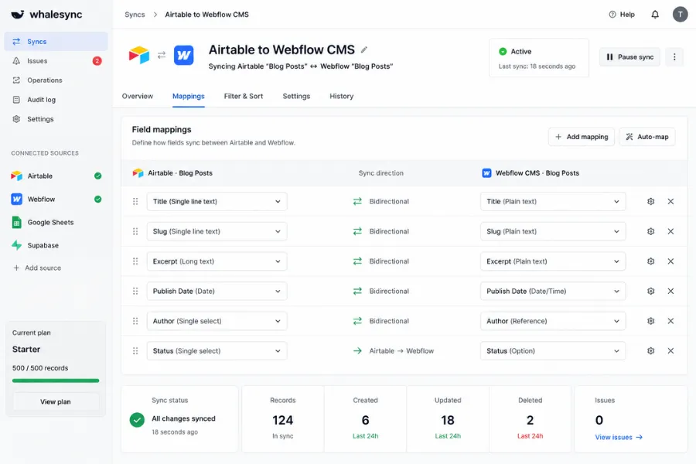
Task: Go to Syncs in the sidebar
Action: 56,41
